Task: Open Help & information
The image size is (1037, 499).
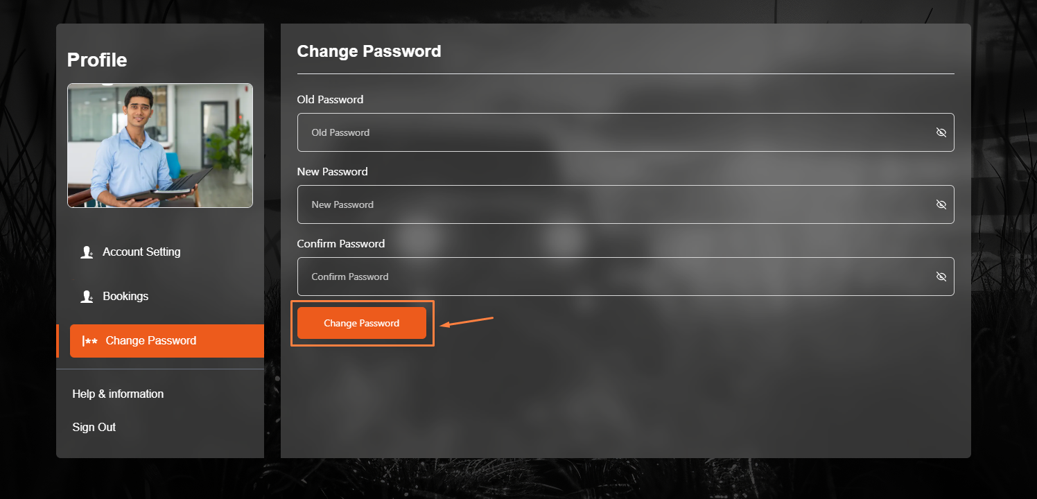Action: (118, 394)
